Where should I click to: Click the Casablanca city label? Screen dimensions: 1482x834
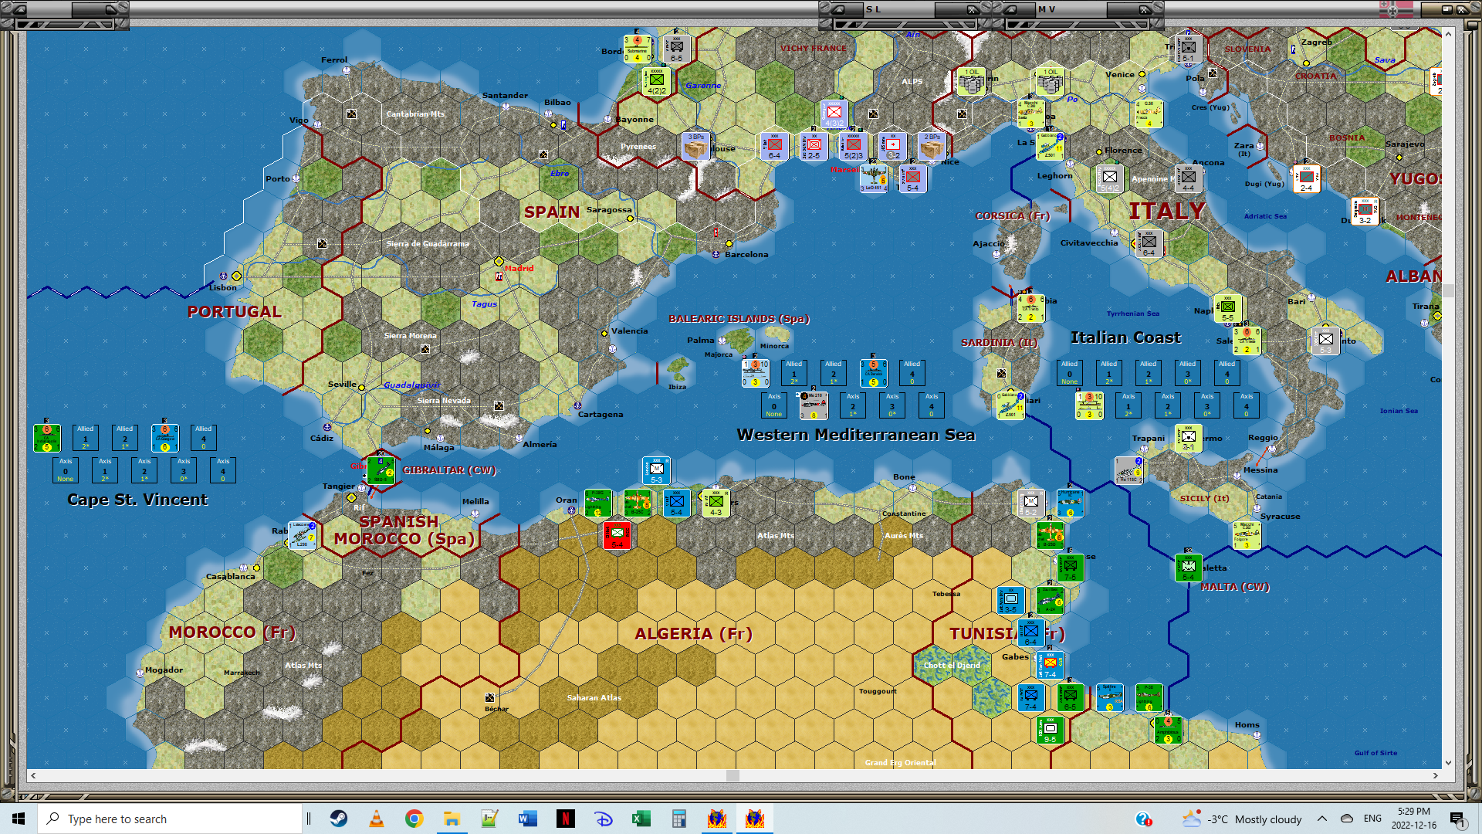coord(230,577)
